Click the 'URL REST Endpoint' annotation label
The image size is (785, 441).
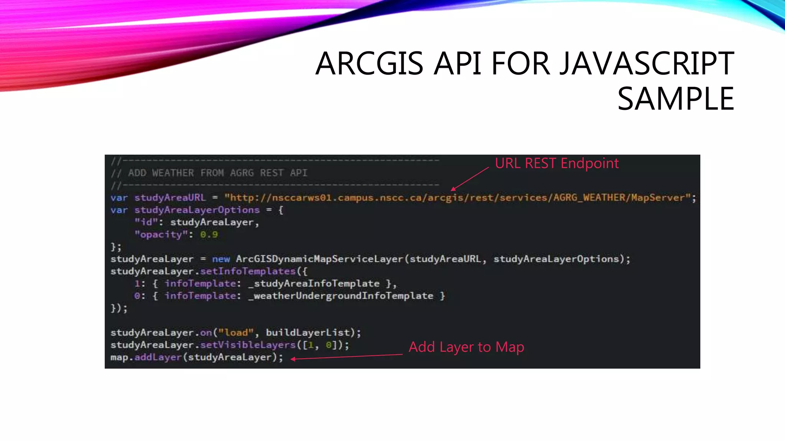557,163
